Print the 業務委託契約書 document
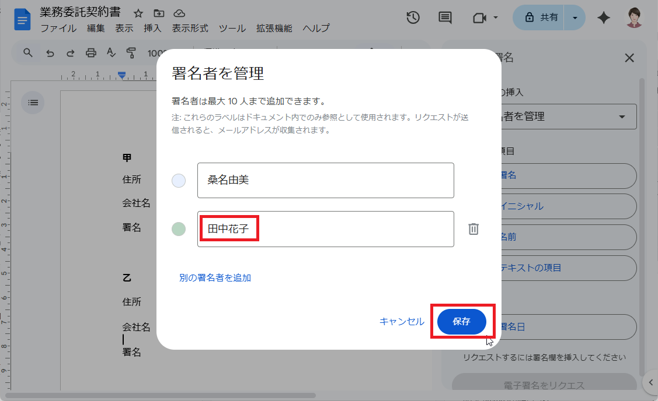658x401 pixels. (91, 53)
